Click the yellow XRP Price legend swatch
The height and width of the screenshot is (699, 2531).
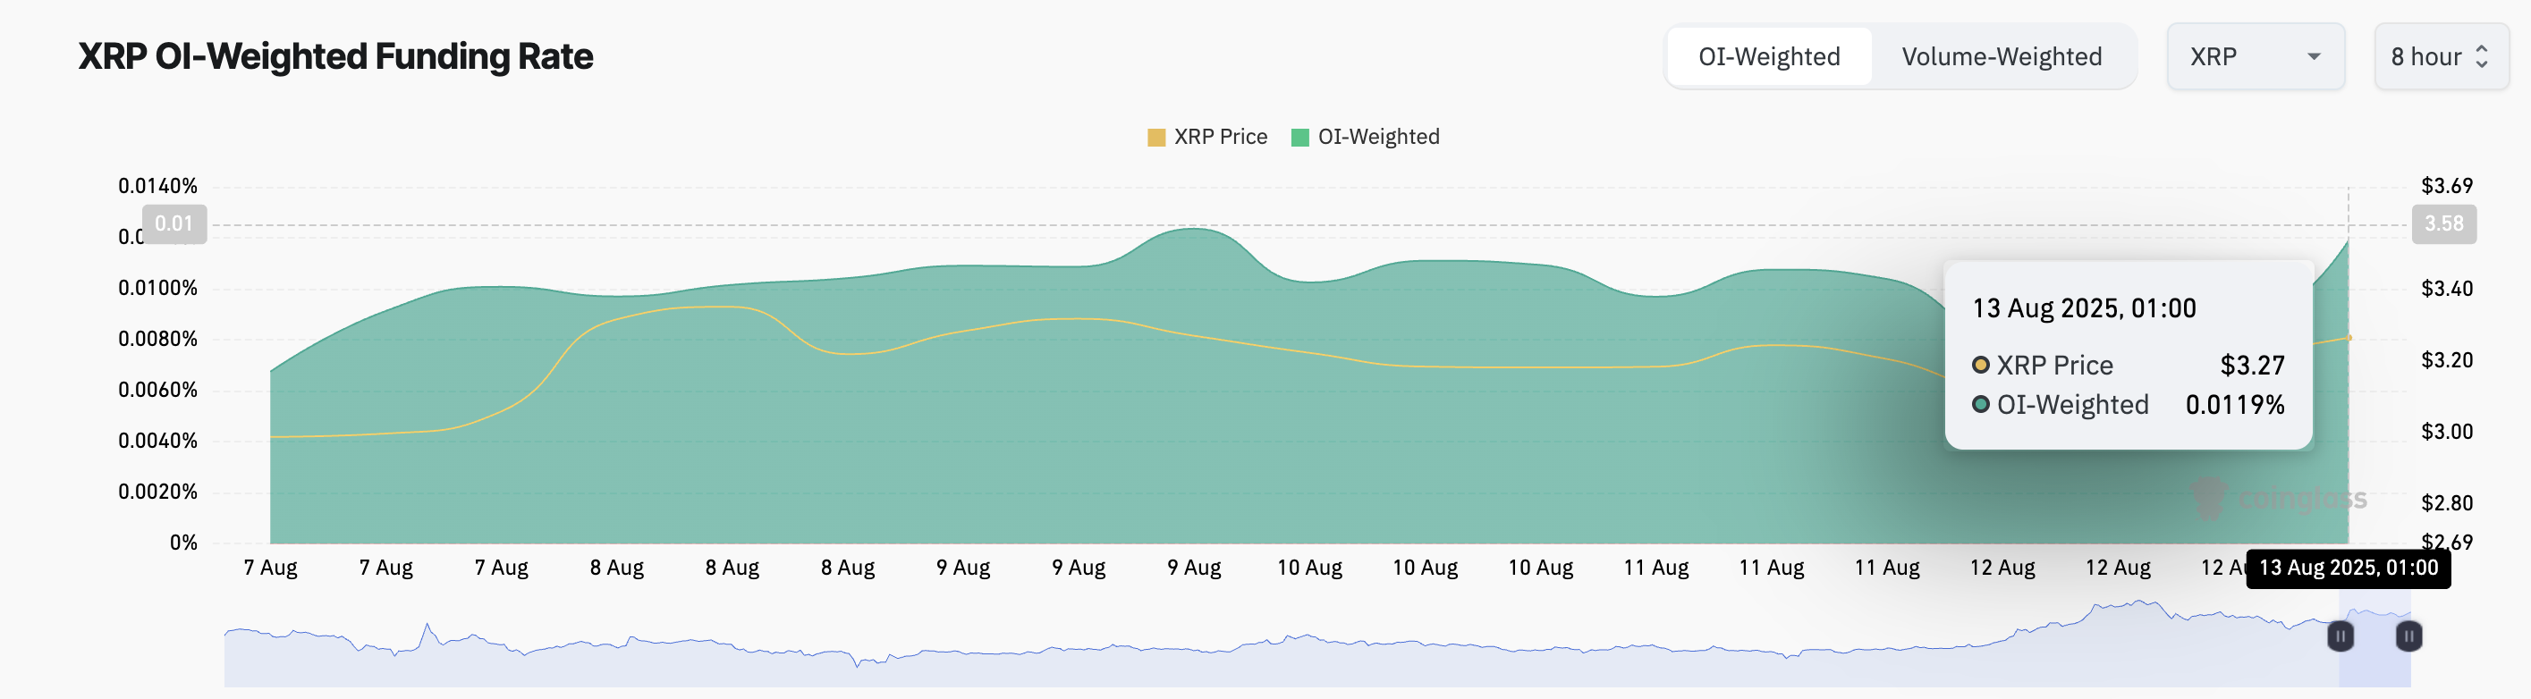pos(1156,138)
